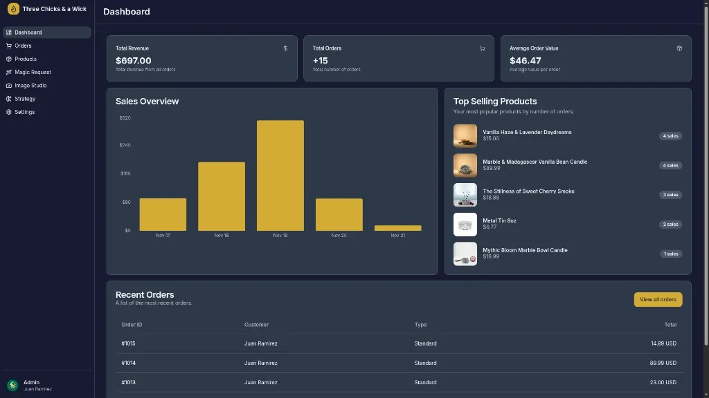Select the Magic Request wand icon
This screenshot has height=398, width=709.
[x=9, y=72]
